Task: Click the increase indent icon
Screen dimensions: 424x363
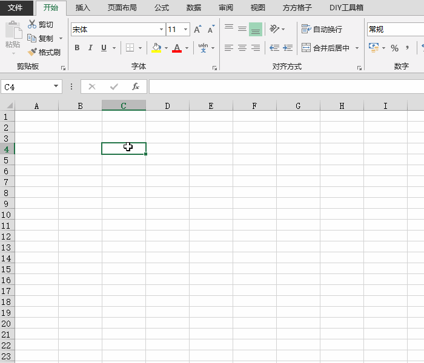Action: (288, 48)
